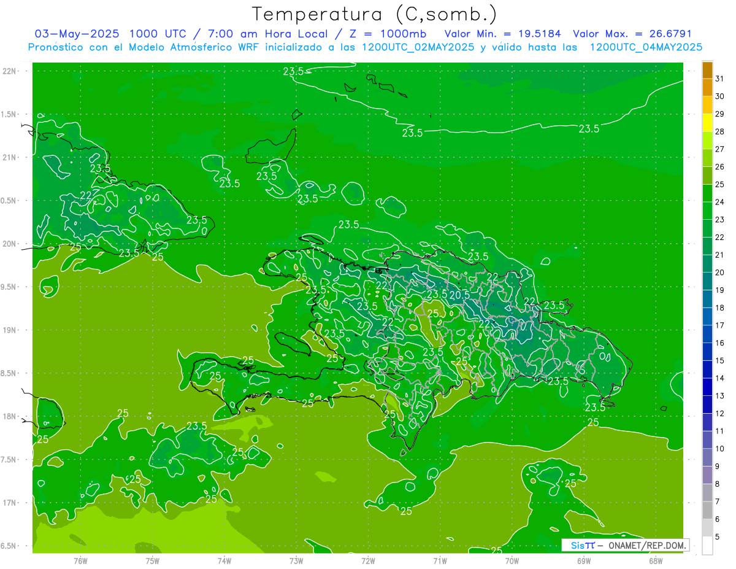Click the "Valor Min. = 19.5184" text

pyautogui.click(x=502, y=34)
